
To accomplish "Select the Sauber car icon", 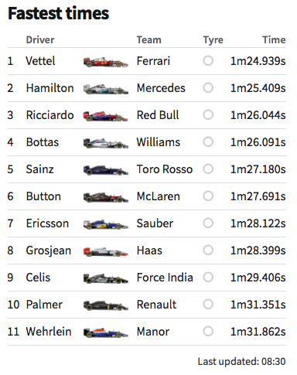I will 106,224.
